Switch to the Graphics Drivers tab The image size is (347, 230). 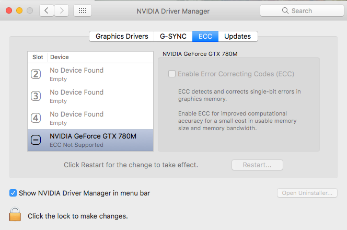pos(122,36)
